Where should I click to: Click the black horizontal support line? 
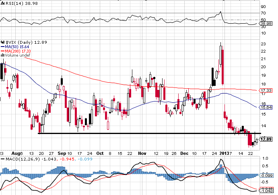pyautogui.click(x=150, y=134)
